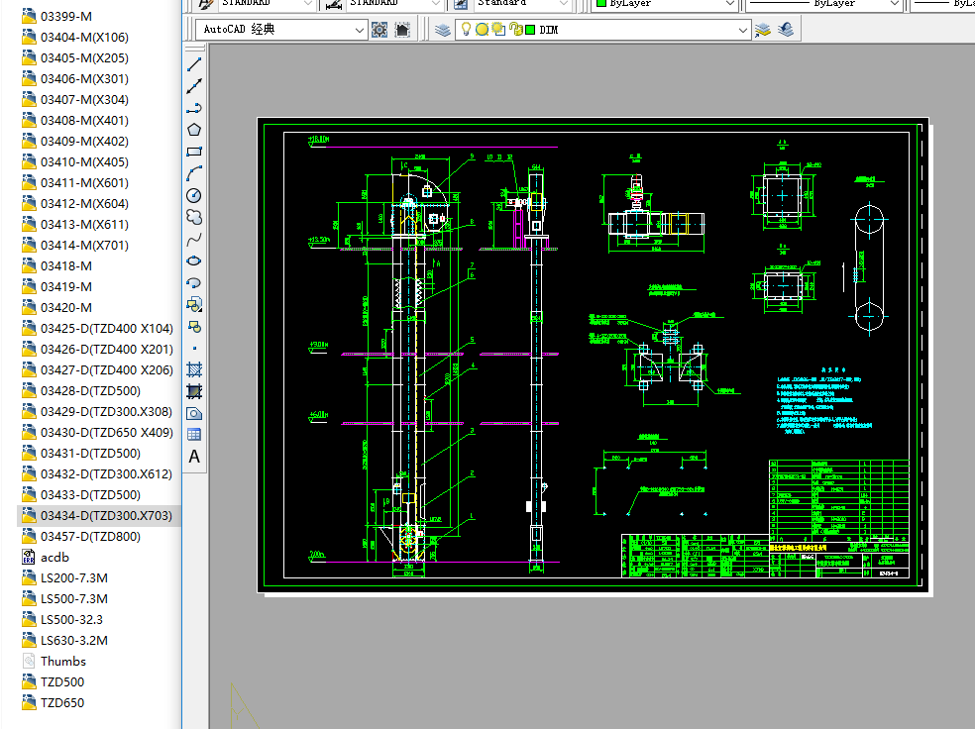Toggle DIM layer on/off lightbulb
The width and height of the screenshot is (975, 729).
coord(467,30)
